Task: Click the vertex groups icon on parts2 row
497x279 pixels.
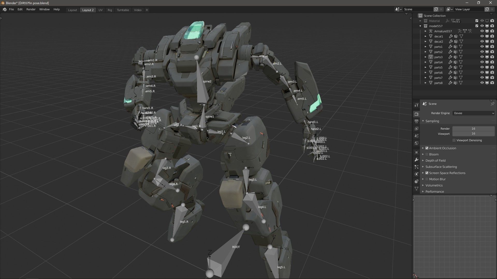Action: pos(456,52)
